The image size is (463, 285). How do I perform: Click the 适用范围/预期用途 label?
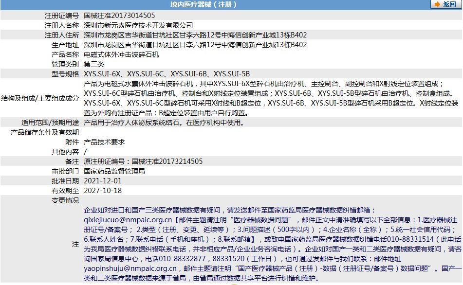pos(50,123)
